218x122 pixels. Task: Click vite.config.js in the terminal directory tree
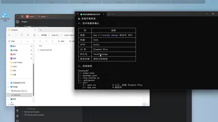click(91, 78)
